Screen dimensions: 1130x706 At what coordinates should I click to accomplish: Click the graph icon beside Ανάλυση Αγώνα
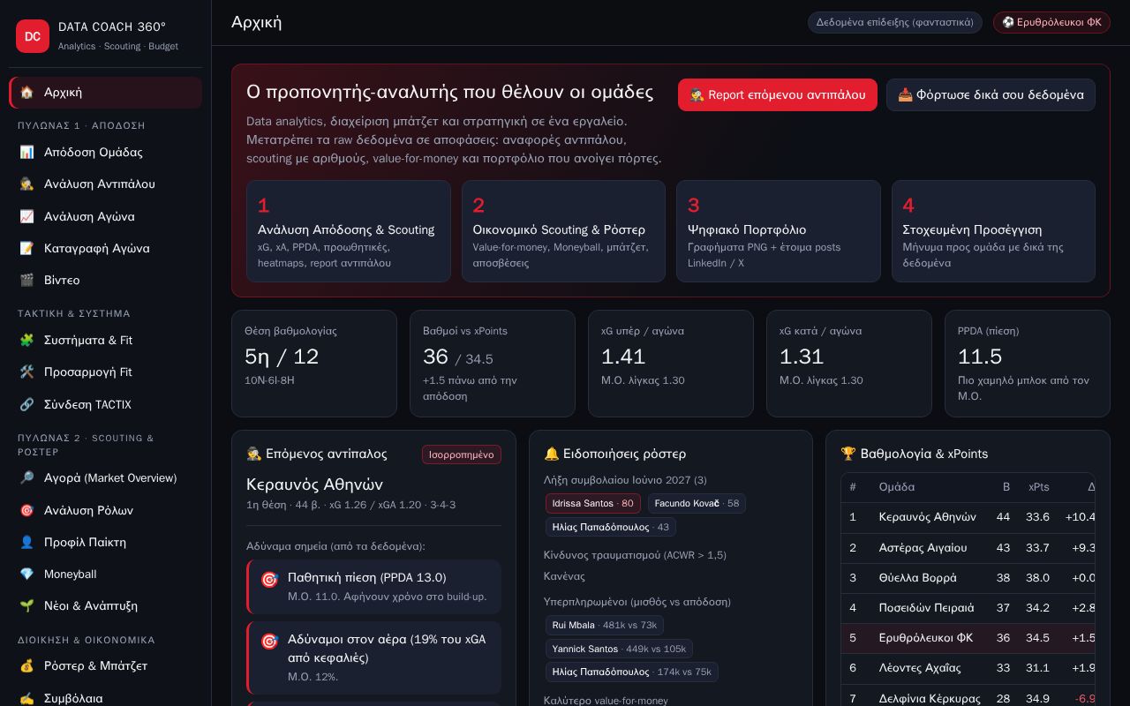pyautogui.click(x=26, y=216)
